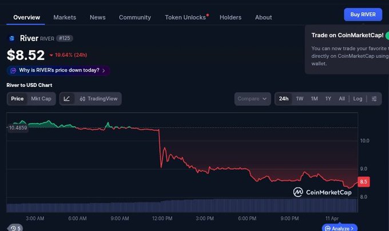Click the 12:00 PM axis label

[162, 218]
